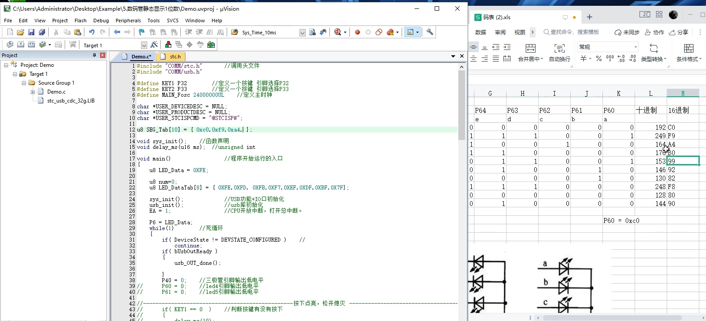Toggle bottom alignment in WPS ribbon
This screenshot has width=706, height=321.
(485, 47)
